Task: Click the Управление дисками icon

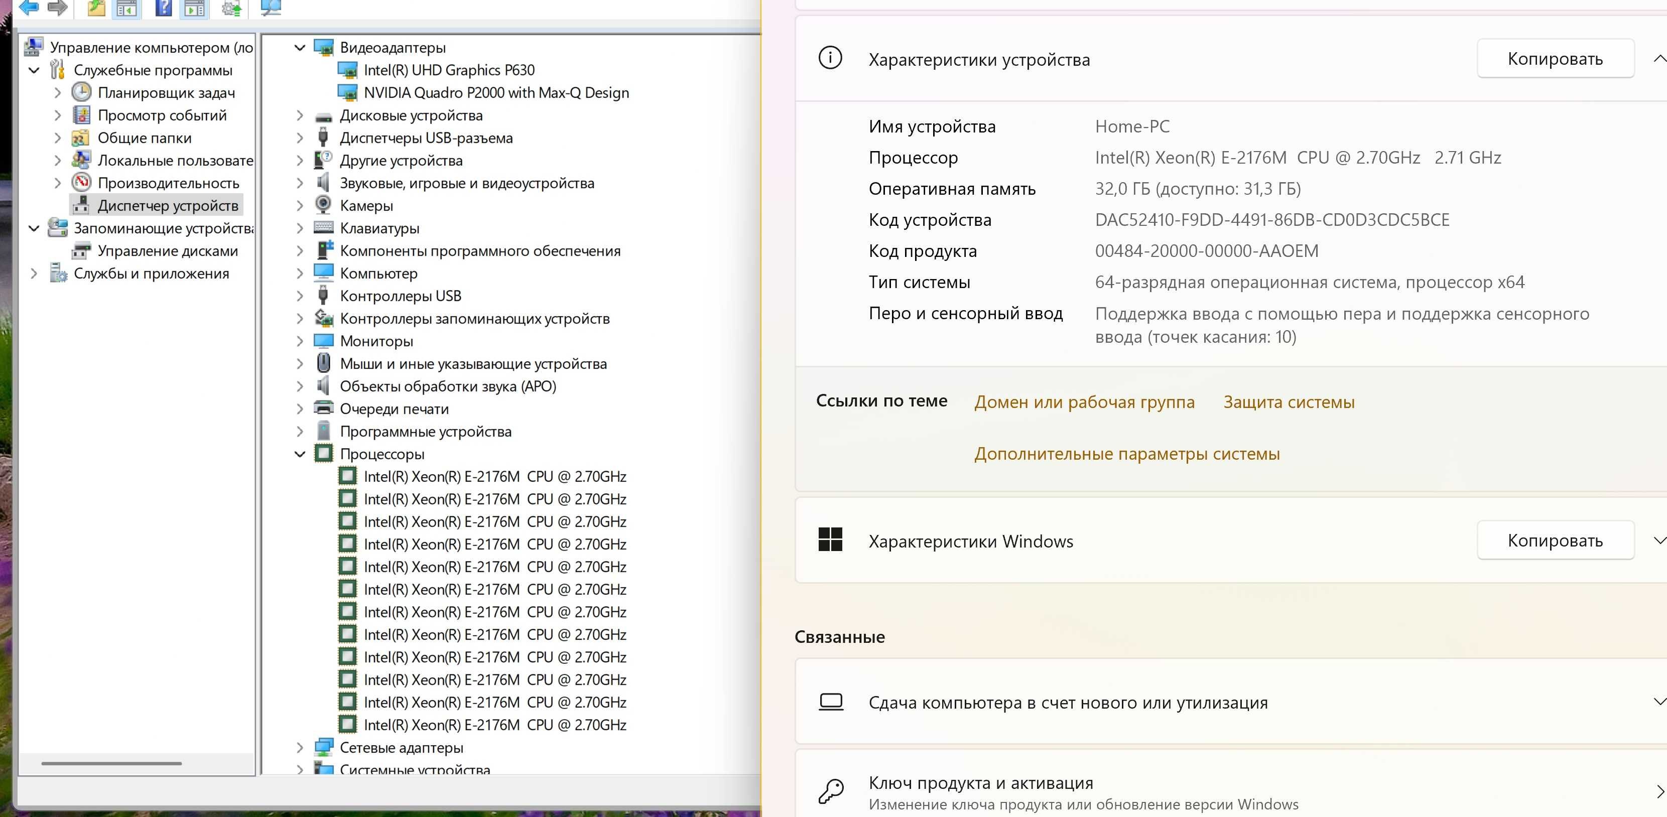Action: pos(81,250)
